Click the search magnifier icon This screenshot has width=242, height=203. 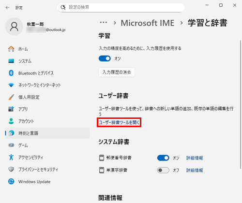click(x=63, y=7)
